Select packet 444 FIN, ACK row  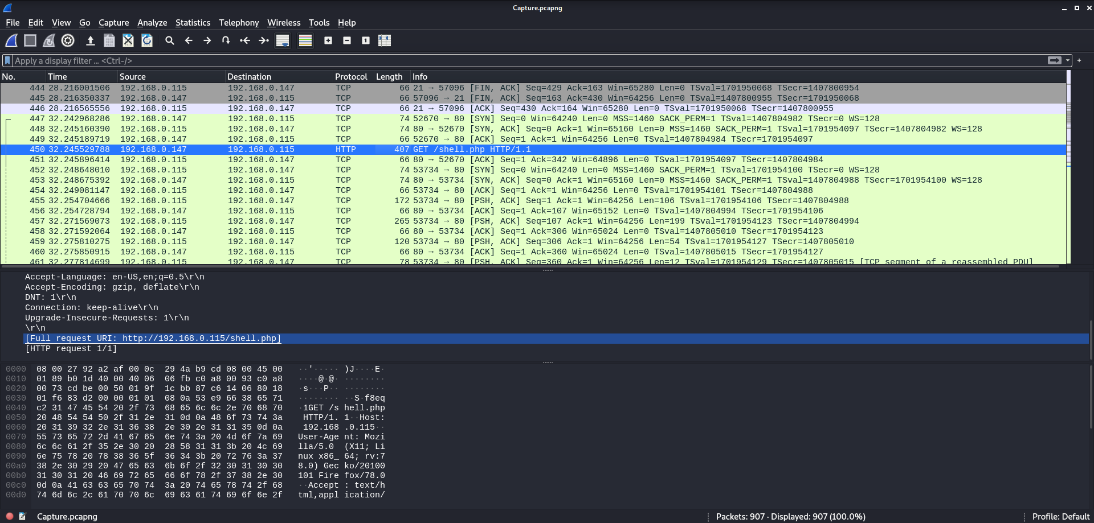coord(533,88)
